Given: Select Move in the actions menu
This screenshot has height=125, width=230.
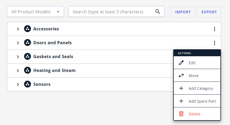Looking at the screenshot, I should 197,75.
